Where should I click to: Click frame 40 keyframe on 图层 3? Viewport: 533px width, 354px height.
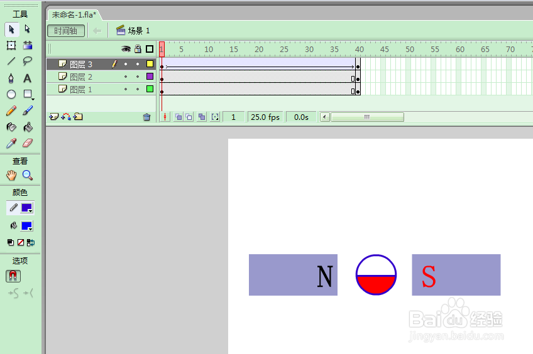pyautogui.click(x=358, y=64)
